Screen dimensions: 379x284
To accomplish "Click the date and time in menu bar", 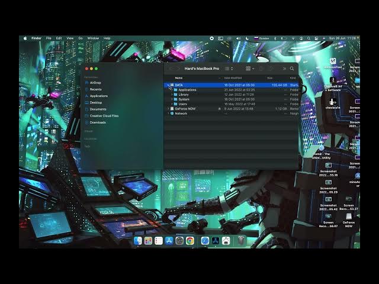I will pyautogui.click(x=342, y=38).
